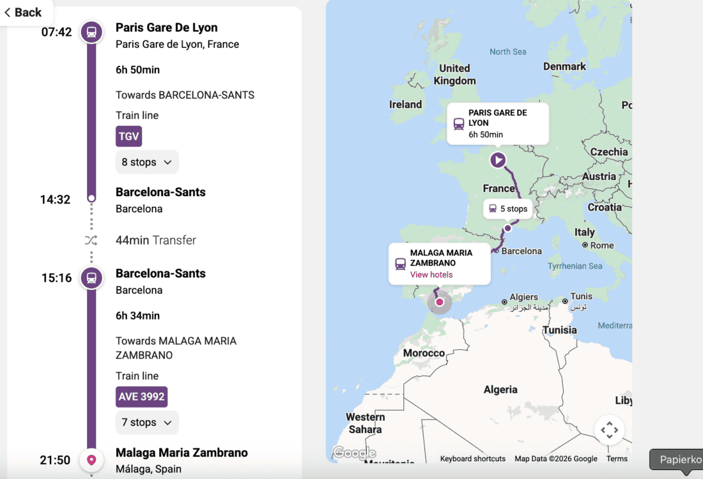The image size is (703, 479).
Task: Click the transfer shuffle icon
Action: [x=91, y=240]
